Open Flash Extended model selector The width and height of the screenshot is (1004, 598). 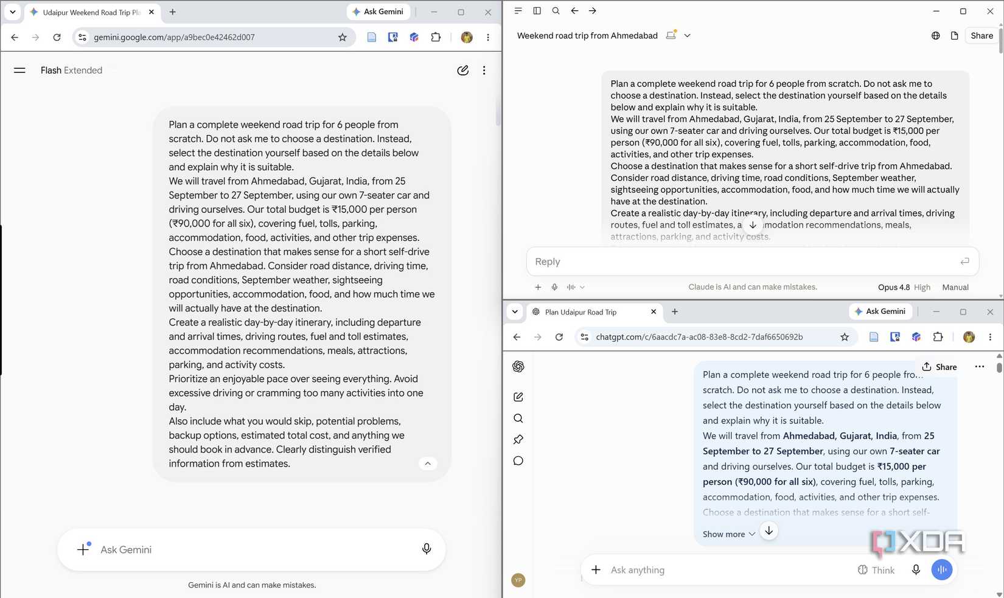[x=71, y=71]
